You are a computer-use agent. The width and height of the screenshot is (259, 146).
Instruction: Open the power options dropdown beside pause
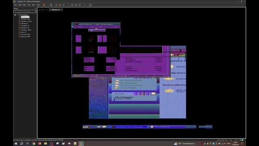click(x=46, y=5)
